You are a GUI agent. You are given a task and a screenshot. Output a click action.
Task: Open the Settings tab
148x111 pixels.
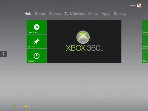(x=121, y=14)
